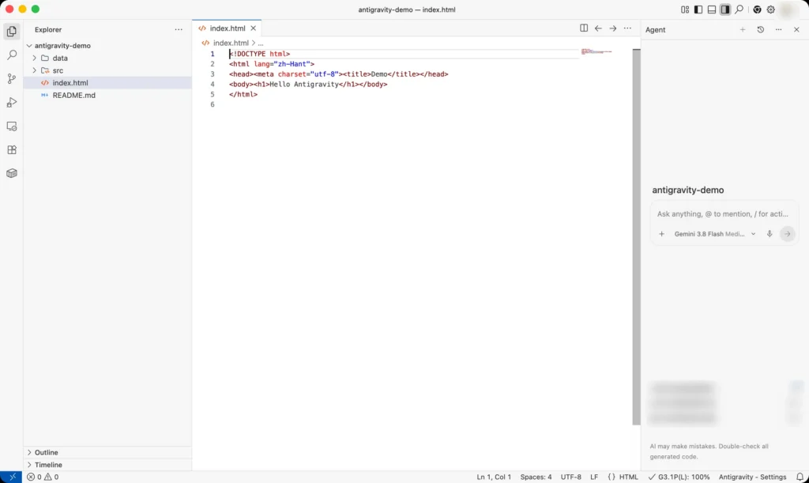Open the title bar search magnifier
Image resolution: width=809 pixels, height=483 pixels.
pos(739,9)
